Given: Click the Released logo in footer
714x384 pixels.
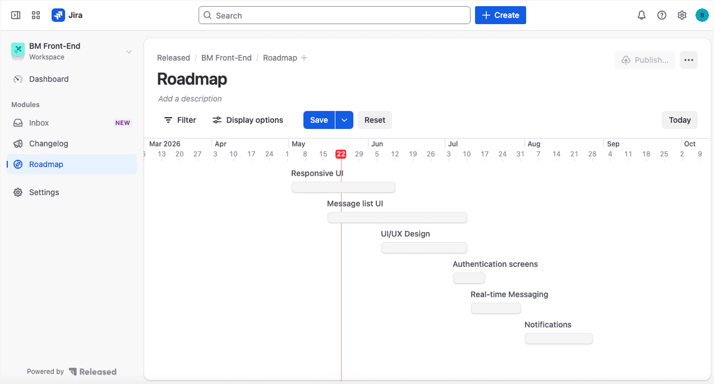Looking at the screenshot, I should click(x=93, y=372).
